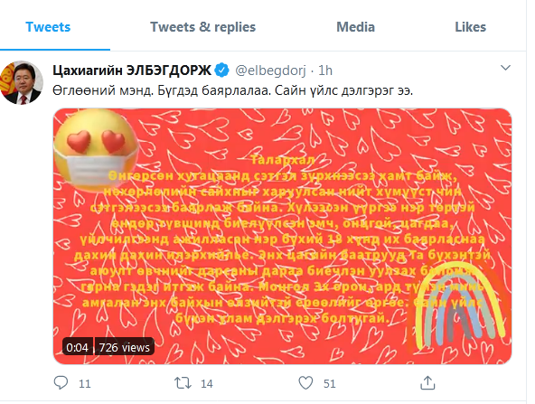Click the reply speech bubble icon

[61, 383]
